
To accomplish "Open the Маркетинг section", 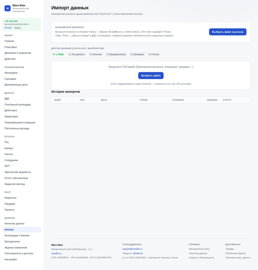I will point(22,198).
